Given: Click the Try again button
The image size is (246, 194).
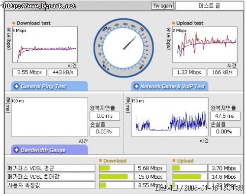Looking at the screenshot, I should [162, 6].
